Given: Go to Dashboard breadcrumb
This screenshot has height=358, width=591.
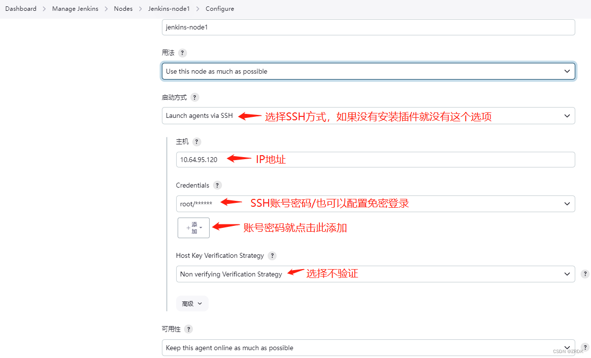Looking at the screenshot, I should pos(21,9).
